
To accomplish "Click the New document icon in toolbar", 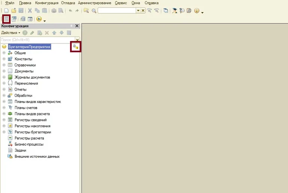I will pos(6,11).
